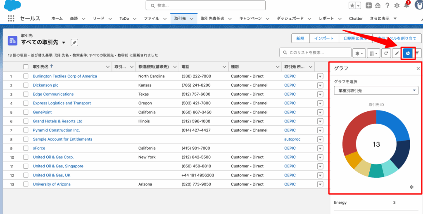
Task: Check the sForce row checkbox
Action: (x=26, y=148)
